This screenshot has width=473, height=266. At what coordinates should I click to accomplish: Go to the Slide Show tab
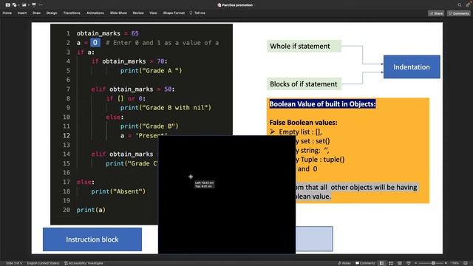click(118, 13)
